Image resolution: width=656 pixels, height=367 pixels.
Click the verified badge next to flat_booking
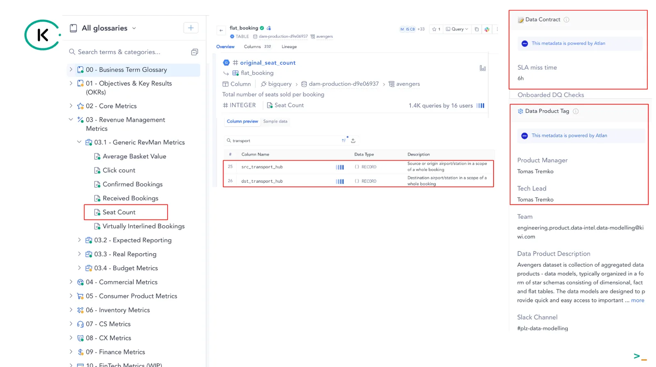coord(262,28)
